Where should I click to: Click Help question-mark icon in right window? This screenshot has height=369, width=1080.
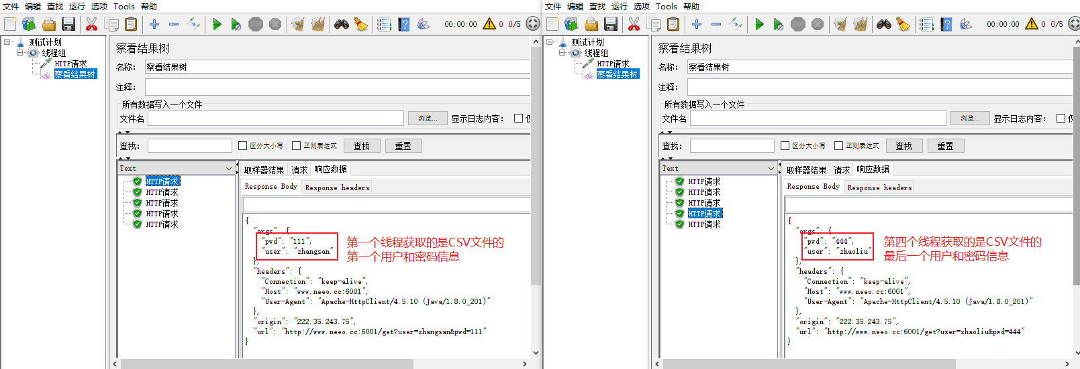pos(946,24)
